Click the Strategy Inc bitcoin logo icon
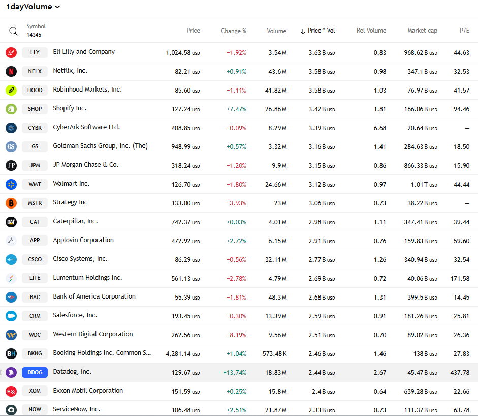This screenshot has width=478, height=416. click(x=11, y=203)
